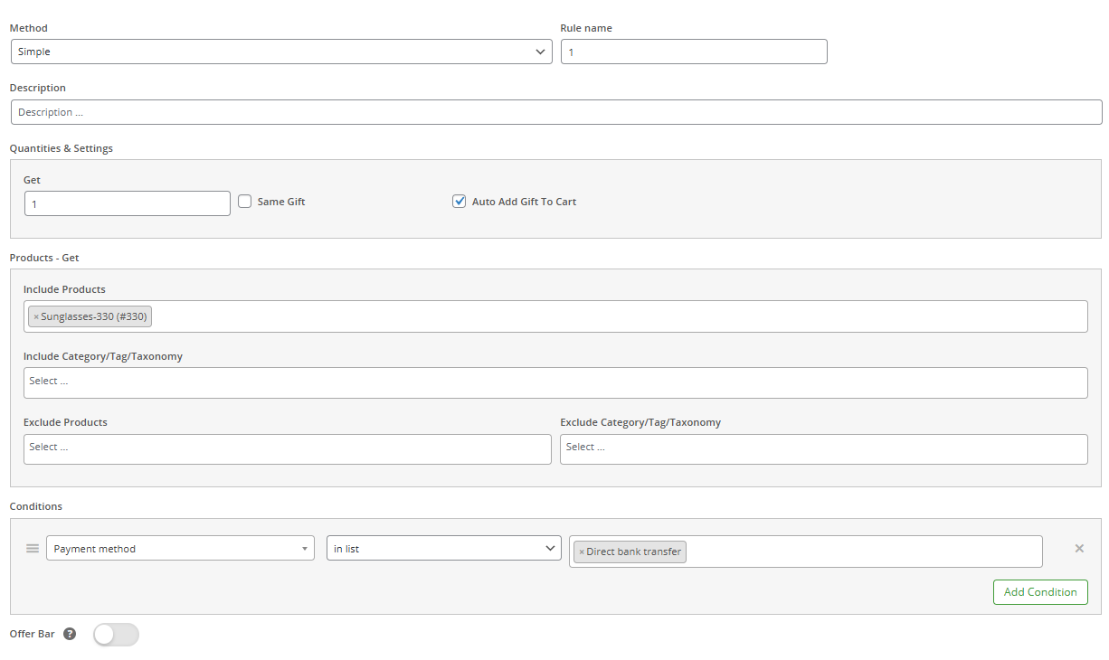Image resolution: width=1109 pixels, height=660 pixels.
Task: Remove Sunglasses-330 product tag
Action: pos(36,317)
